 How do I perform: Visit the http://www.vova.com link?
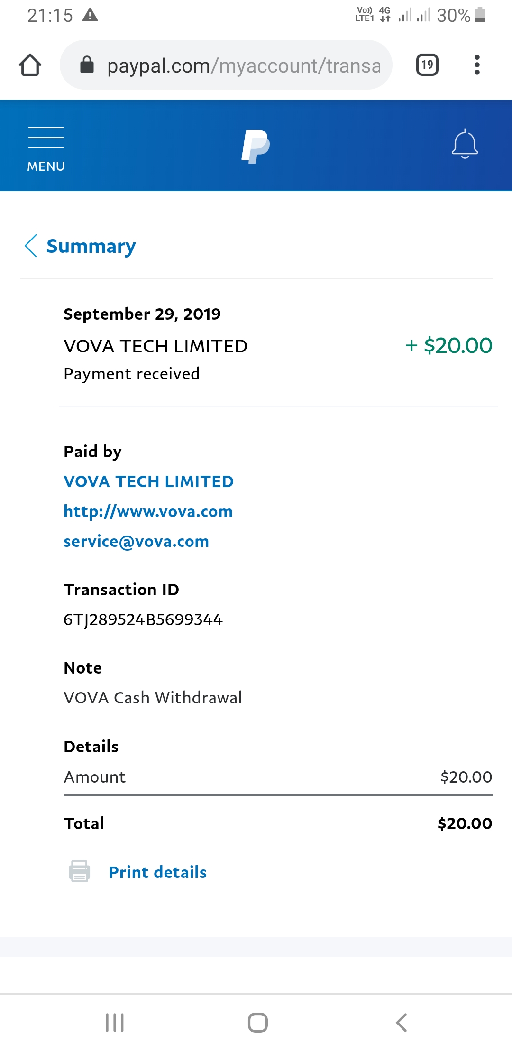click(x=148, y=511)
